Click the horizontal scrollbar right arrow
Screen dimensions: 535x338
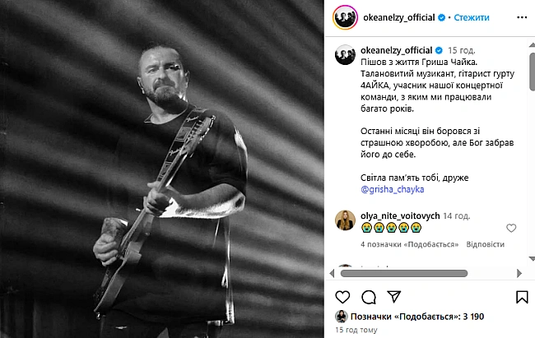point(519,273)
